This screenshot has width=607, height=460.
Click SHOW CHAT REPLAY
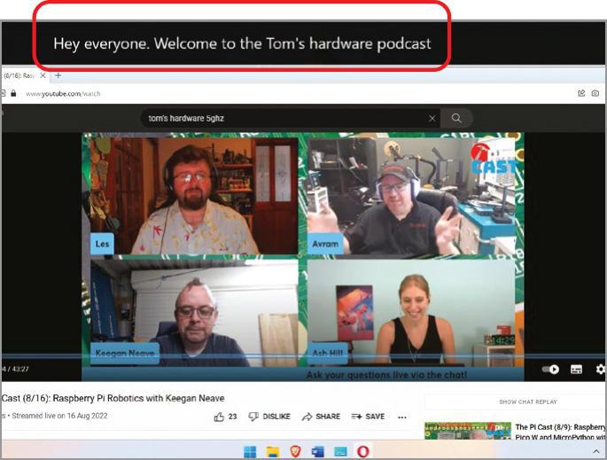coord(528,402)
